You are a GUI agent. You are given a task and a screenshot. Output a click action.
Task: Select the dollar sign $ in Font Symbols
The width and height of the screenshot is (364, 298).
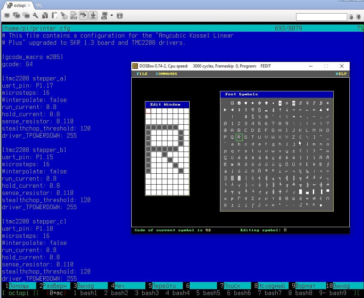click(252, 116)
